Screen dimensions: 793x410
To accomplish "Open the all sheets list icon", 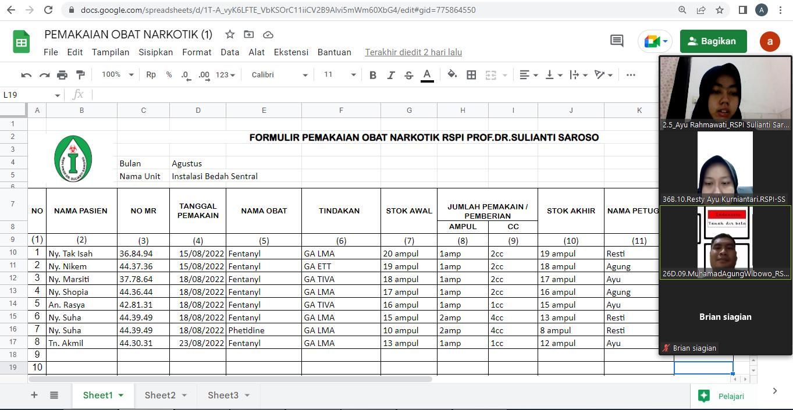I will point(54,395).
